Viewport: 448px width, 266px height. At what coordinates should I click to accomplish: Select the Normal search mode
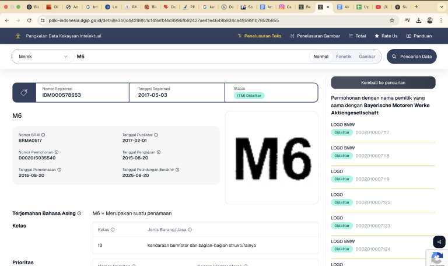[x=321, y=57]
